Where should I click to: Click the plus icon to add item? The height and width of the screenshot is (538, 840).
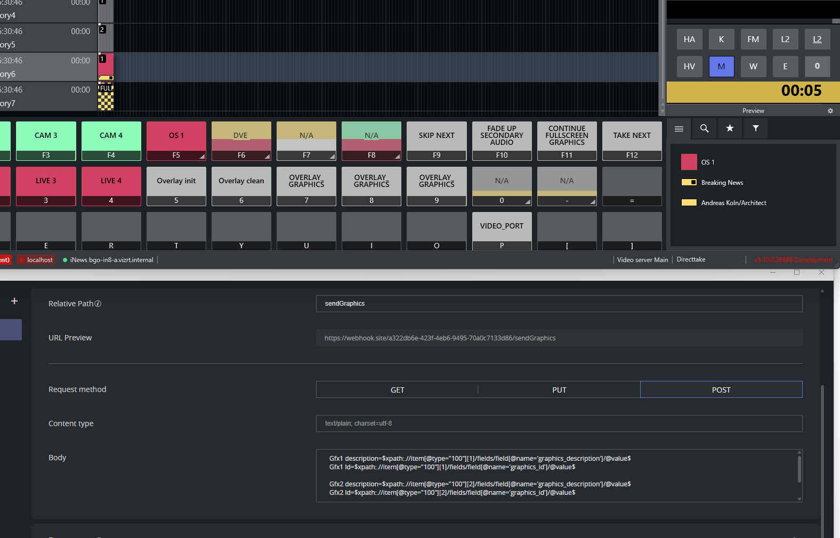pyautogui.click(x=14, y=301)
